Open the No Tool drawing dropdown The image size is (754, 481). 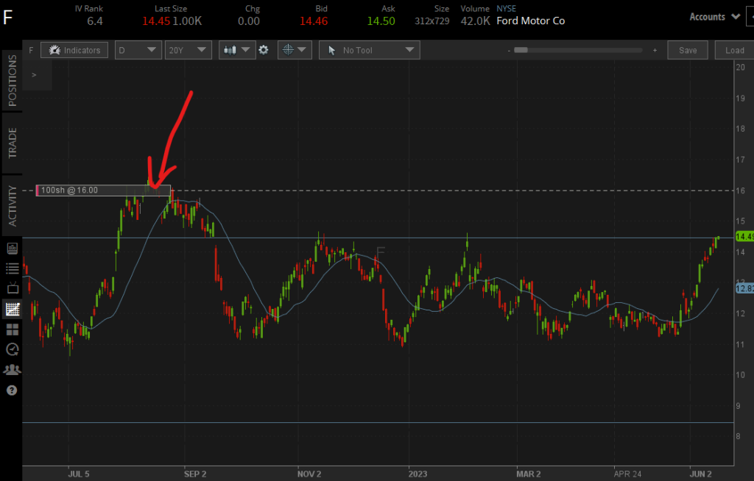pyautogui.click(x=370, y=50)
